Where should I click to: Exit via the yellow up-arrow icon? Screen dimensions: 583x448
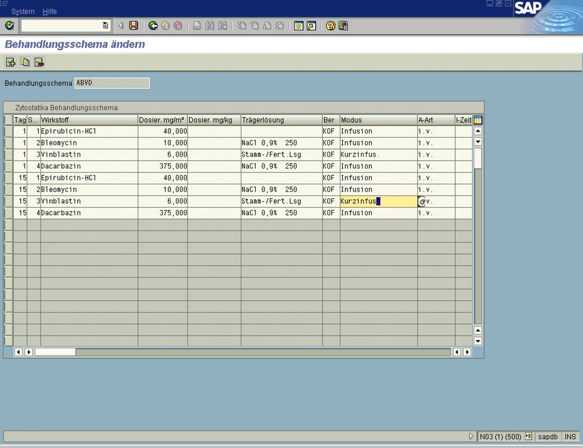165,26
